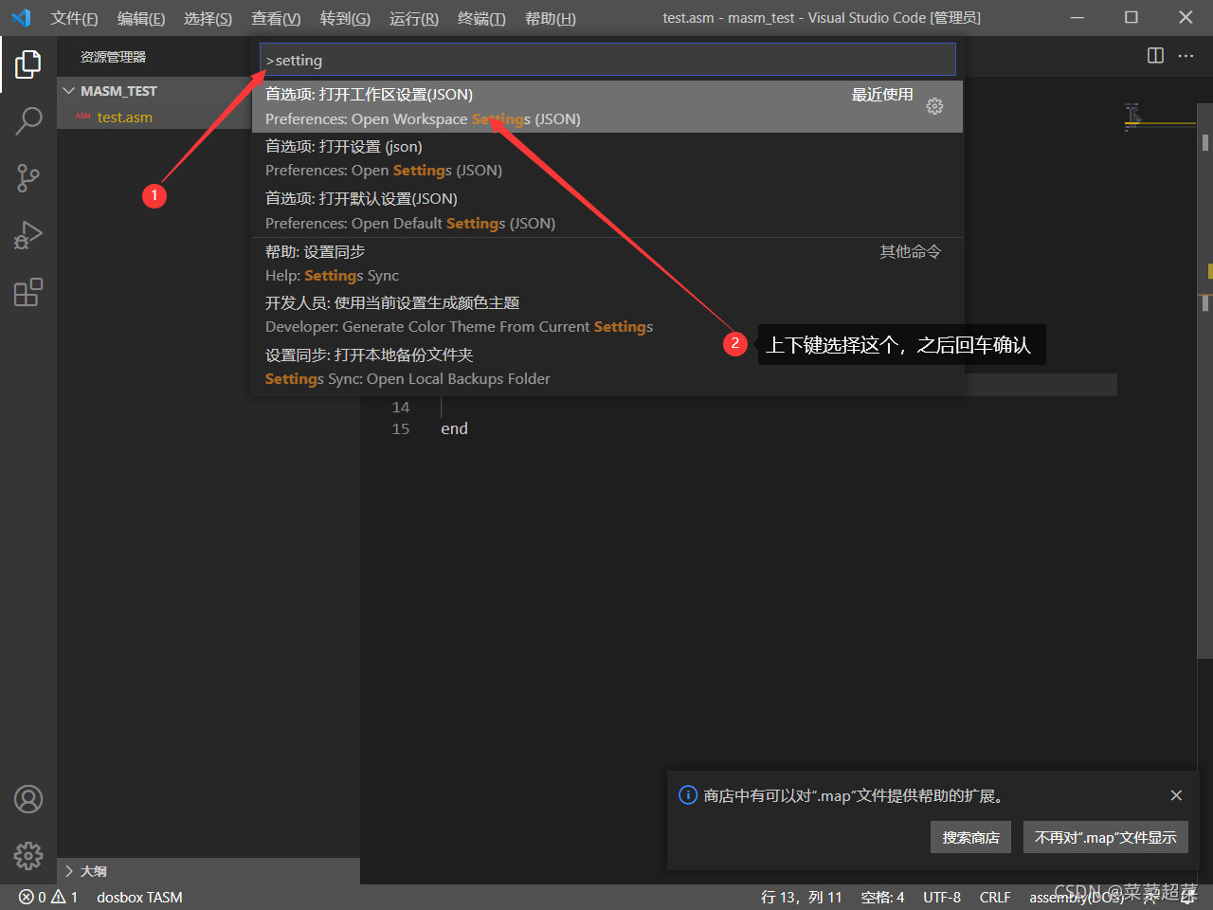Screen dimensions: 1213x910
Task: Open the 文件(F) menu
Action: (74, 18)
